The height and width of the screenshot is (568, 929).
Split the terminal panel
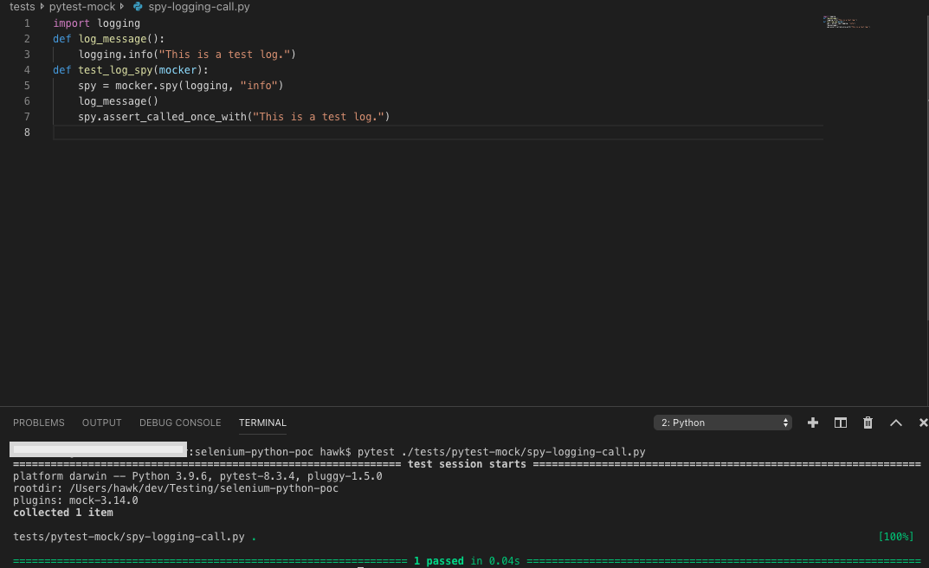click(840, 423)
